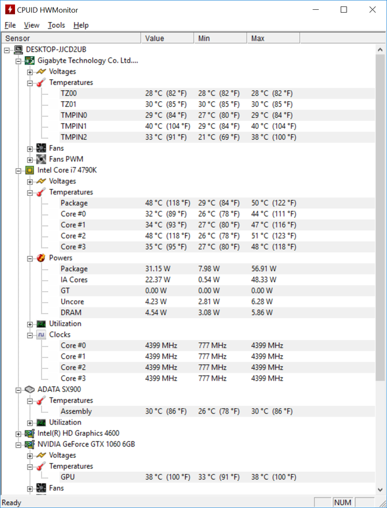This screenshot has width=387, height=508.
Task: Select the Core #2 temperature row
Action: coord(217,236)
